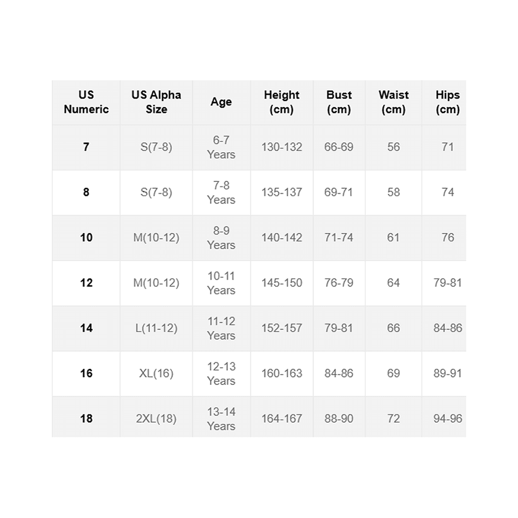This screenshot has width=518, height=518.
Task: Select the 10-11 Years age cell
Action: [x=221, y=283]
